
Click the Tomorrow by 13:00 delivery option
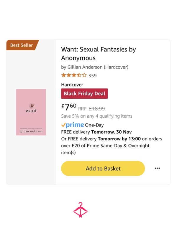point(119,139)
